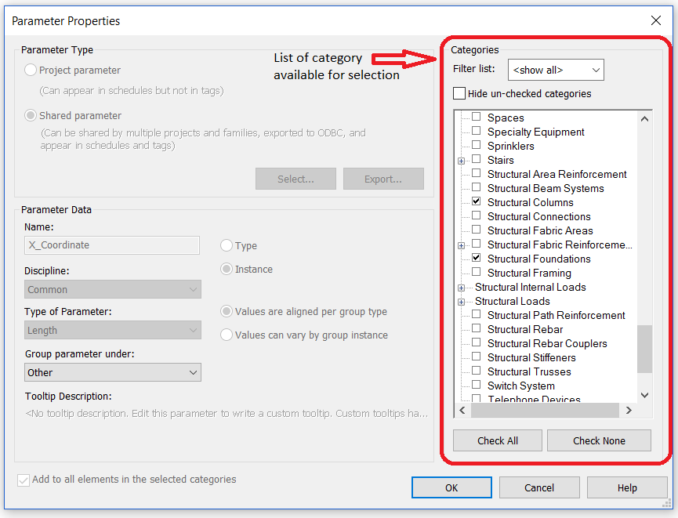Expand the Stairs category node
This screenshot has width=678, height=518.
[462, 161]
